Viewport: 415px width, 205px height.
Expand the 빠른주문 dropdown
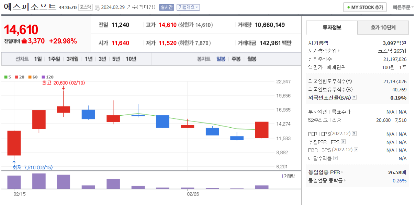[403, 7]
